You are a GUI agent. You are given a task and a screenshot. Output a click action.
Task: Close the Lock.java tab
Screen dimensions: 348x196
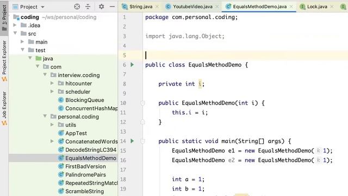pos(332,7)
